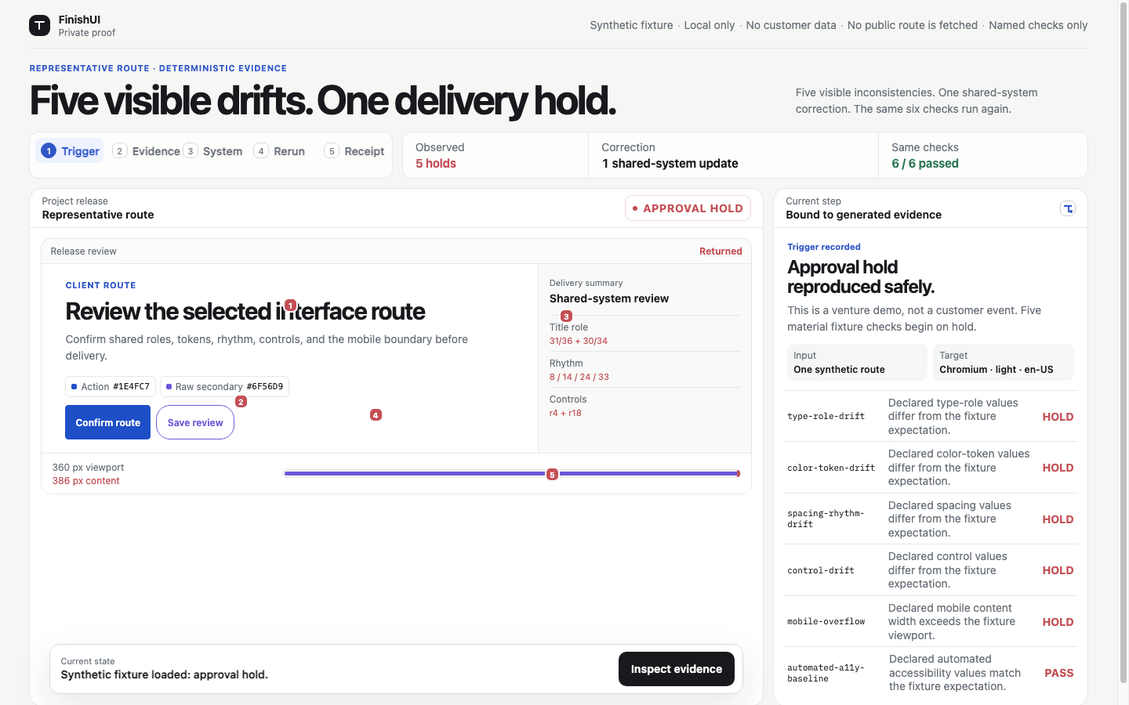Select drift marker 4 beside Save review
The height and width of the screenshot is (705, 1129).
(376, 414)
